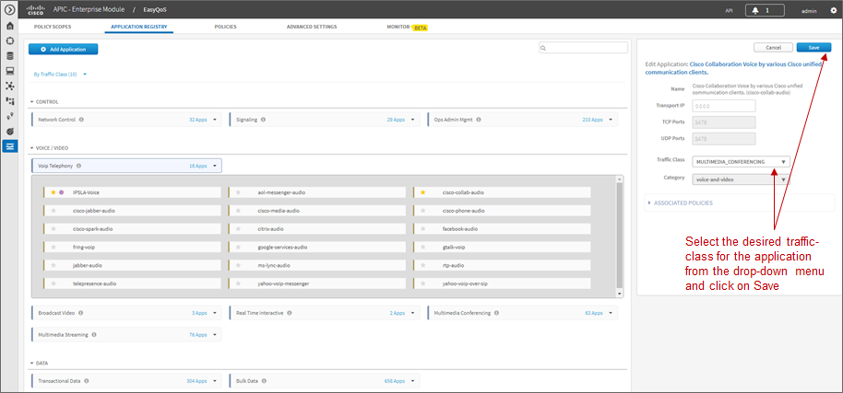Show info for Real Time Interactive class
This screenshot has width=843, height=393.
click(290, 313)
